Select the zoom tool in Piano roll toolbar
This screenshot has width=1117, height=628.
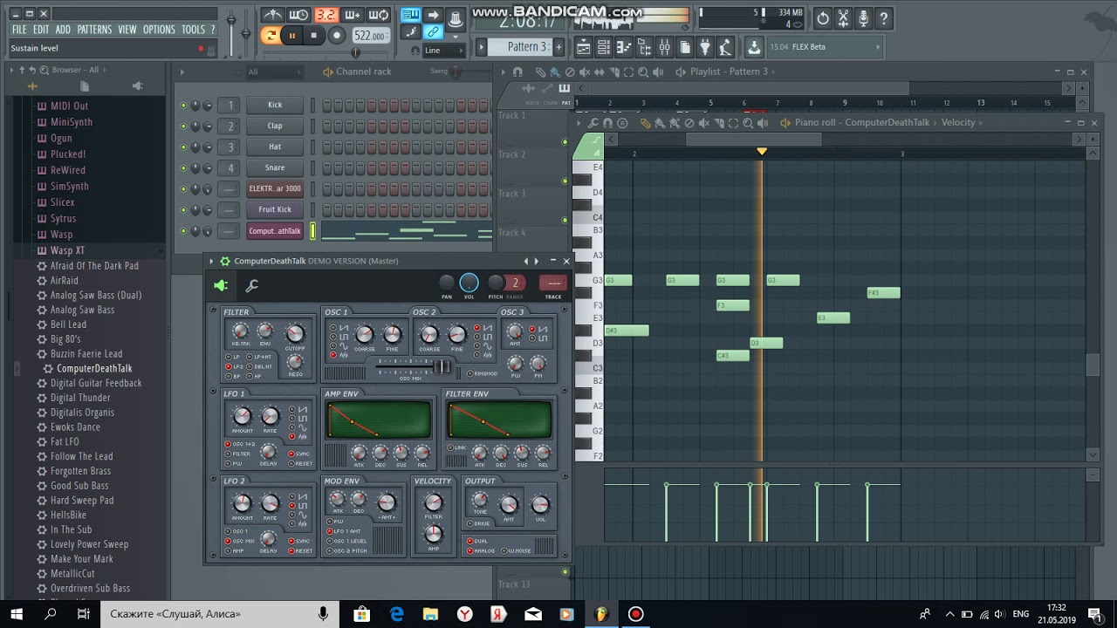coord(748,123)
